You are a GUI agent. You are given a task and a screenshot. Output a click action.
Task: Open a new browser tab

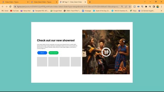pyautogui.click(x=90, y=2)
